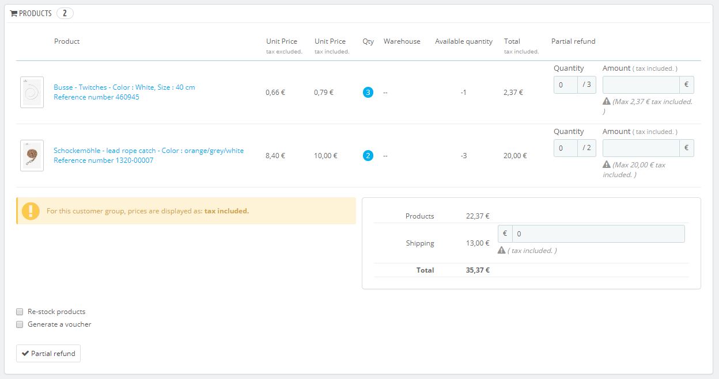
Task: Focus the shipping refund amount field
Action: pyautogui.click(x=598, y=234)
